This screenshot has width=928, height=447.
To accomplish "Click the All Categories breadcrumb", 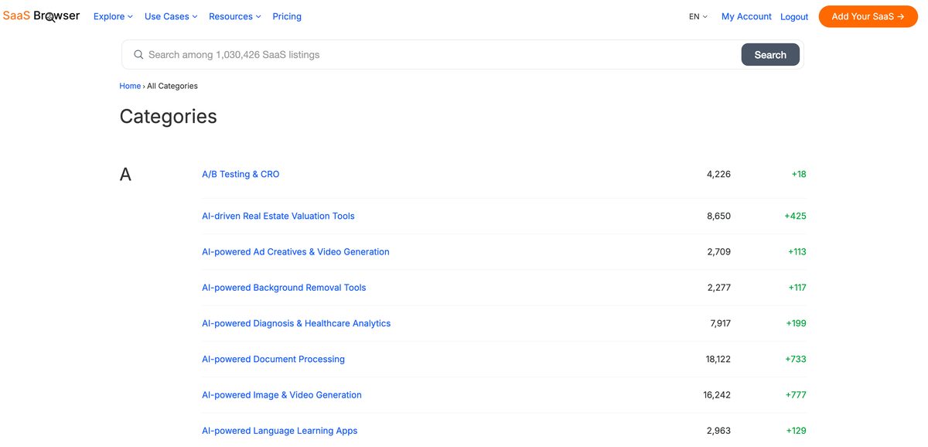I will pyautogui.click(x=172, y=86).
